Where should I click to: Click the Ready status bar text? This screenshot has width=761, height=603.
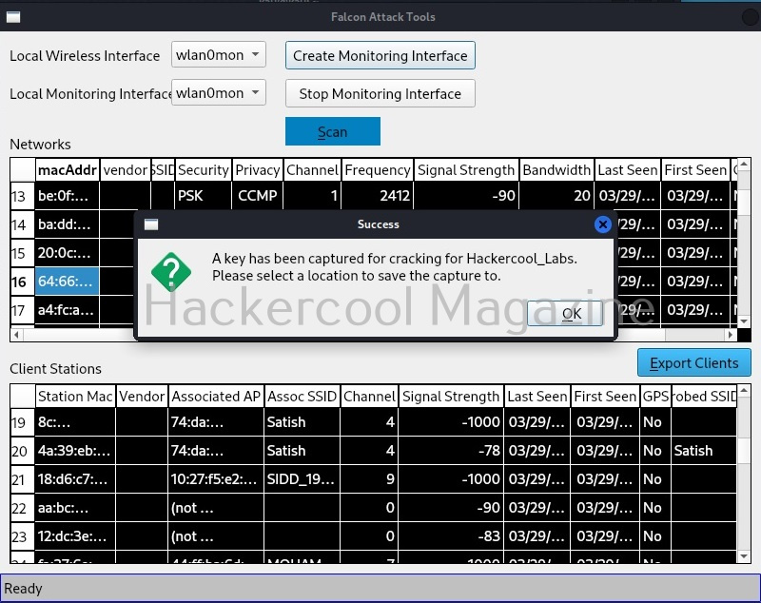click(x=23, y=589)
